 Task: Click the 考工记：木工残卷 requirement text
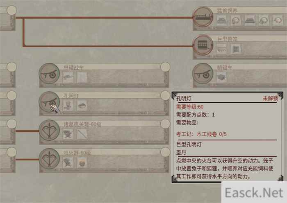pos(201,134)
